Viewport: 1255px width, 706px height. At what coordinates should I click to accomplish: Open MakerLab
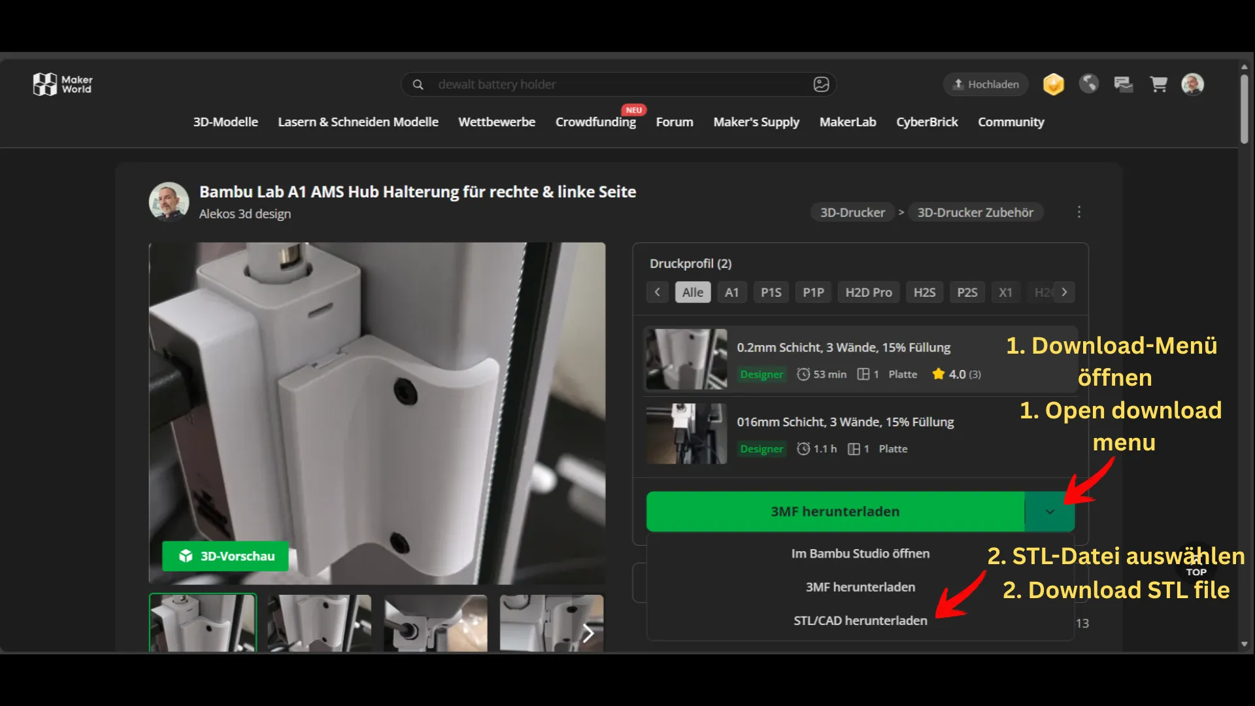(848, 122)
